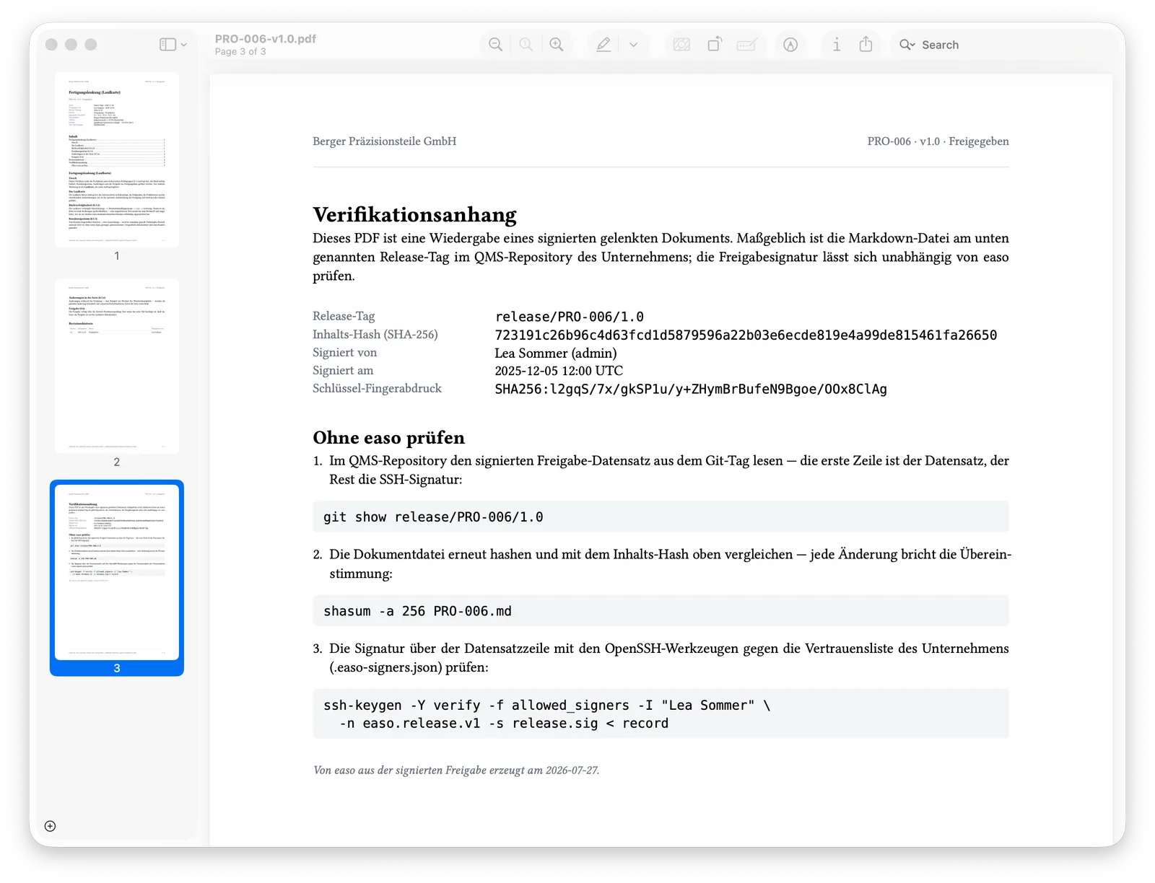Screen dimensions: 1155x883
Task: Select the page 1 thumbnail
Action: (x=117, y=160)
